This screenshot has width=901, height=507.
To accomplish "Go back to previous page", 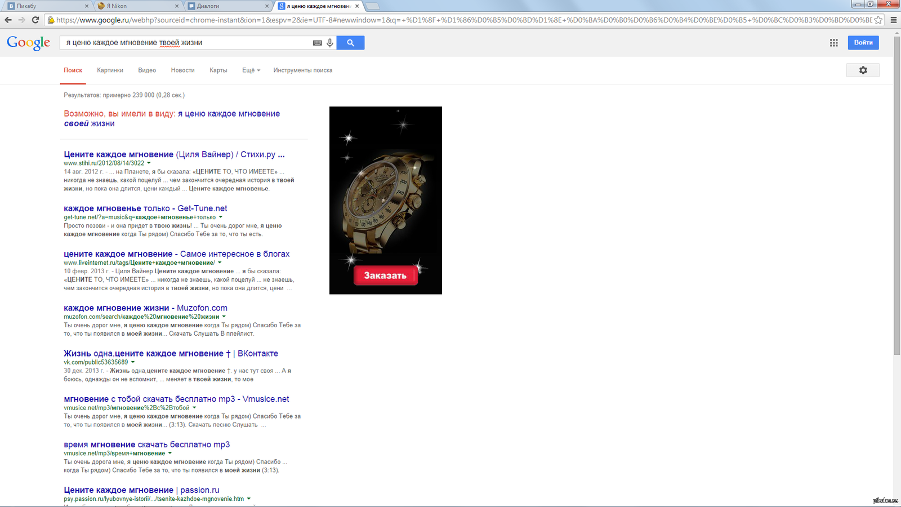I will click(x=8, y=20).
